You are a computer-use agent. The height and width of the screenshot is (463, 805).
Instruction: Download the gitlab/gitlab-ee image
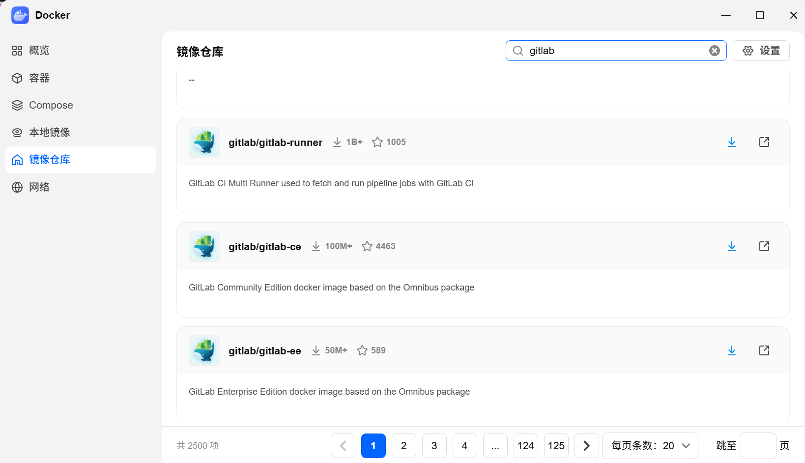pos(732,350)
